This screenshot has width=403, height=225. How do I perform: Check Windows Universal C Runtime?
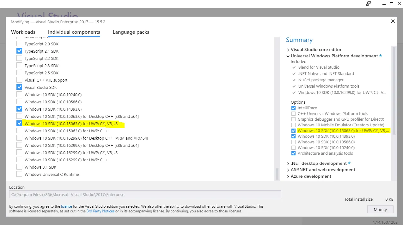(x=19, y=174)
